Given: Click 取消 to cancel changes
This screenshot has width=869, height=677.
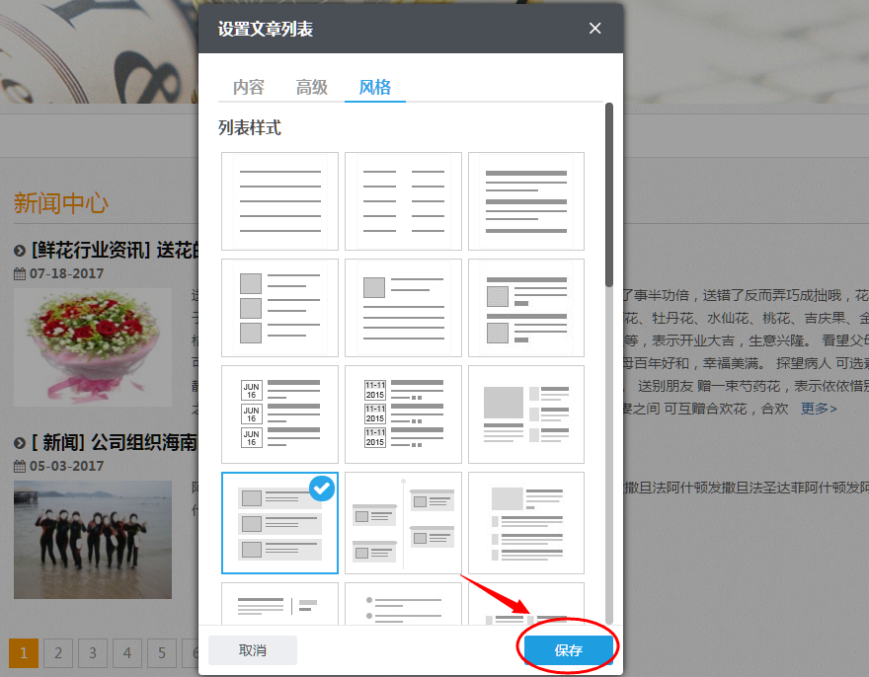Looking at the screenshot, I should coord(252,649).
